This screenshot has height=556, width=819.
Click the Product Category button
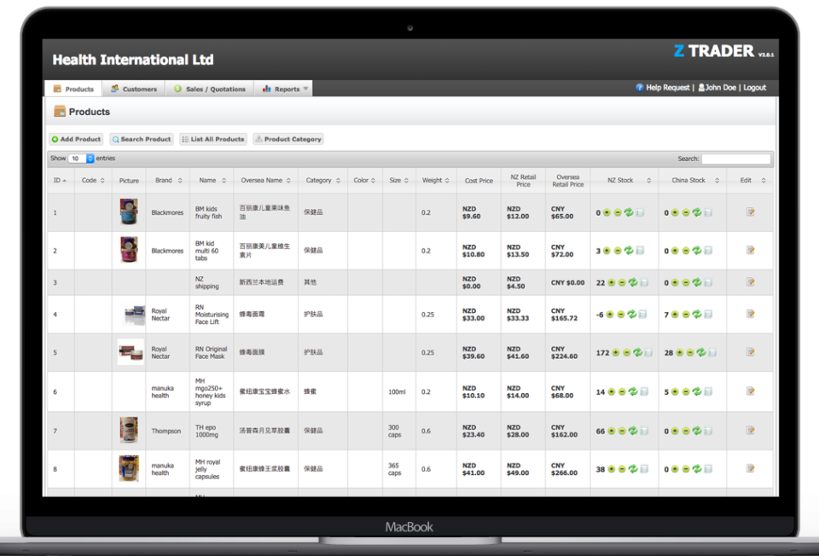[288, 139]
